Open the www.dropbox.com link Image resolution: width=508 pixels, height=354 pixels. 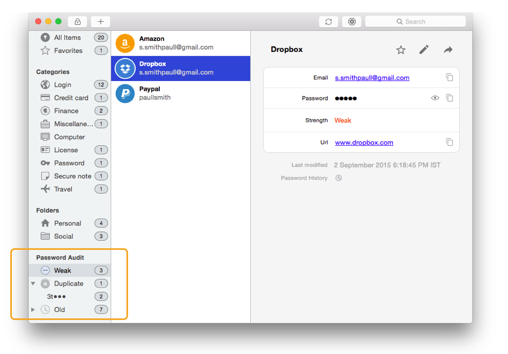364,142
